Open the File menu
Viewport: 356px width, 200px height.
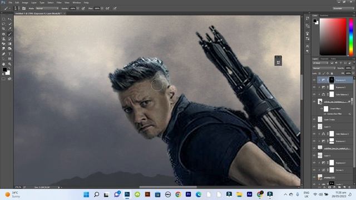pyautogui.click(x=11, y=3)
